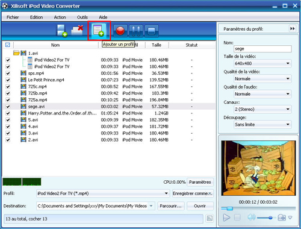The height and width of the screenshot is (229, 301).
Task: Select the first iPod Video2 For TV entry
Action: (52, 60)
